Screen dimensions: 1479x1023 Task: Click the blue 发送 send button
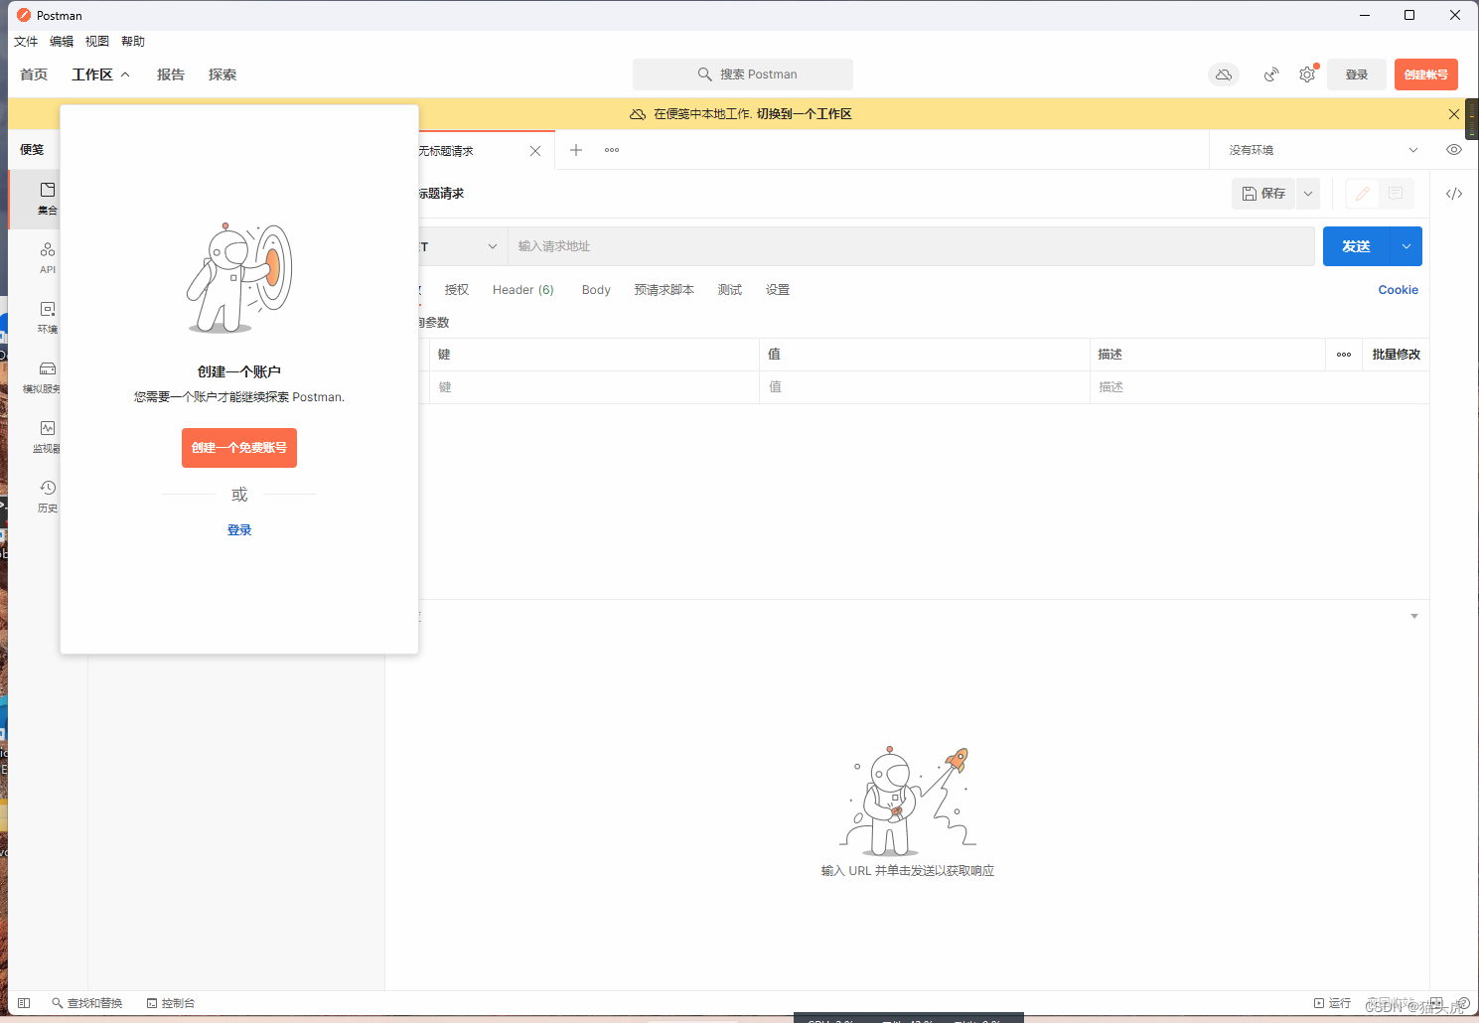(x=1357, y=246)
